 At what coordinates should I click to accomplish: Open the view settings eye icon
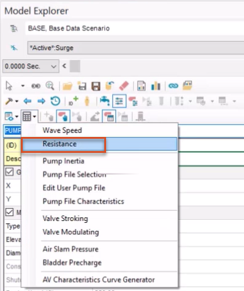[9, 117]
